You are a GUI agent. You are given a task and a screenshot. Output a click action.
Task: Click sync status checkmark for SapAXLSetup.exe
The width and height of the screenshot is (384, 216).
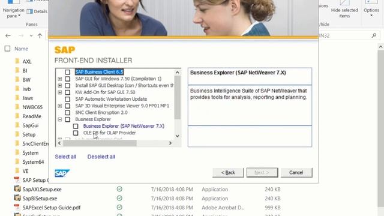(119, 189)
